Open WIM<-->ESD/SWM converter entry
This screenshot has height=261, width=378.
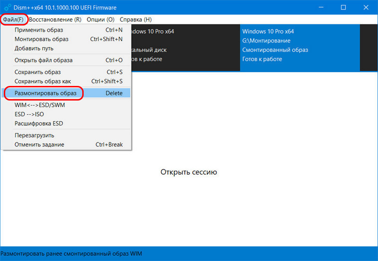[x=66, y=105]
